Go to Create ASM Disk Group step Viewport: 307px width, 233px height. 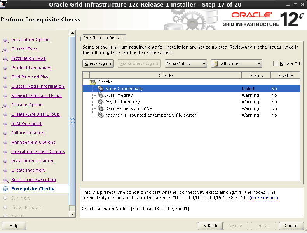[x=35, y=114]
